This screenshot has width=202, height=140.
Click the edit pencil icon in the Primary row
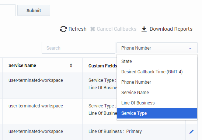click(x=191, y=131)
